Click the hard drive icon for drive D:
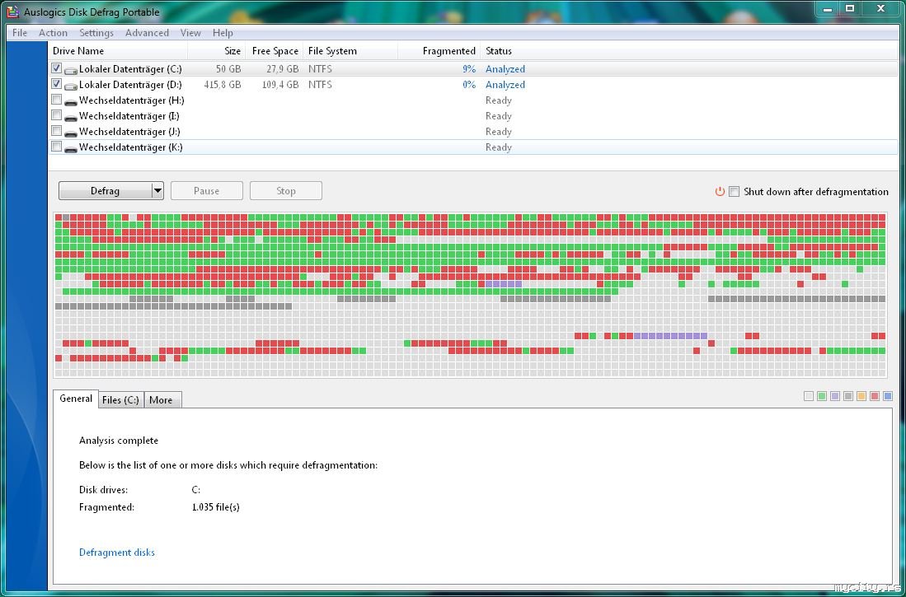Viewport: 906px width, 597px height. tap(71, 86)
